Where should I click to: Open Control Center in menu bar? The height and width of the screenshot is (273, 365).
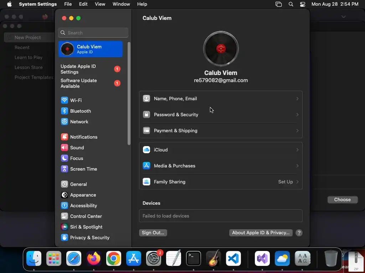click(302, 4)
